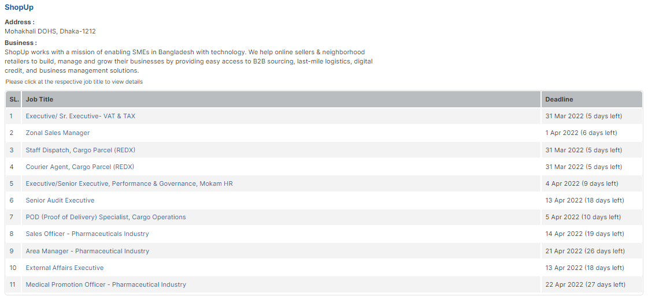Select deadline 22 Apr 2022 (27 days left)
This screenshot has height=300, width=648.
click(x=585, y=285)
